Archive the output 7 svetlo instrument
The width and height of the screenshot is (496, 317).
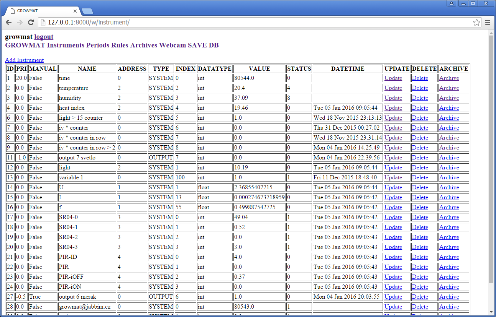[449, 158]
